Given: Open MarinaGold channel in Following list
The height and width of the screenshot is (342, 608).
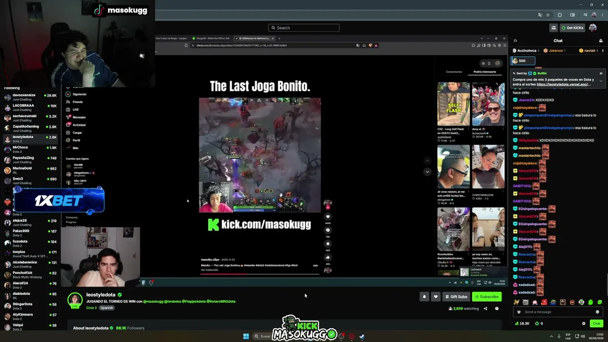Looking at the screenshot, I should 30,170.
